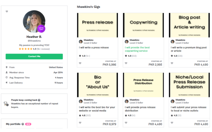Open the Press release gig thumbnail
This screenshot has width=212, height=132.
tap(97, 25)
